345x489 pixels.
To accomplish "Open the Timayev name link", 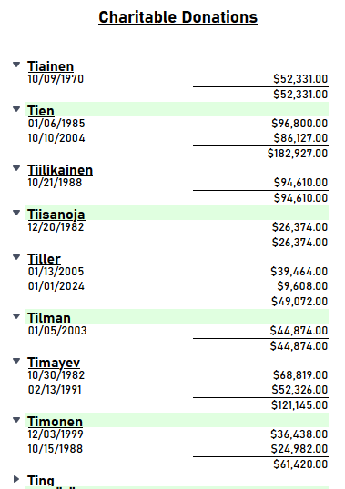I will [x=54, y=363].
